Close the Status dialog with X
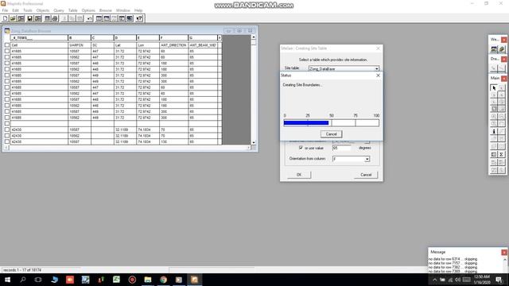This screenshot has height=286, width=509. (x=378, y=75)
